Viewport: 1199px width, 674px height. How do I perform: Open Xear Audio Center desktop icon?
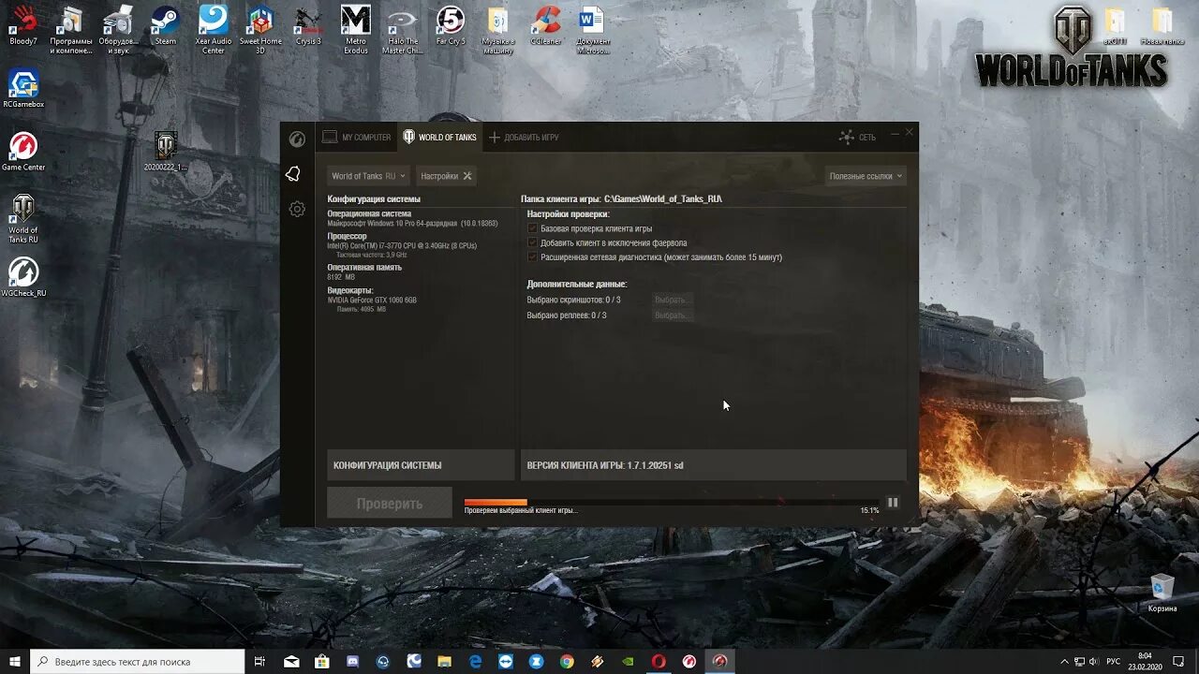(x=214, y=30)
